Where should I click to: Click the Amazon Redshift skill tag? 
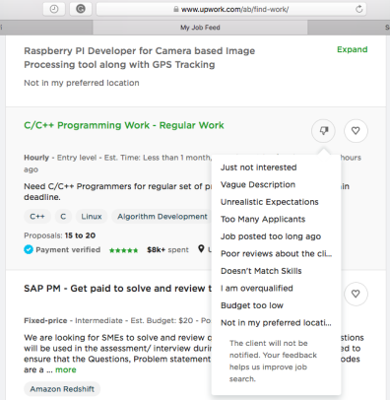(x=62, y=389)
